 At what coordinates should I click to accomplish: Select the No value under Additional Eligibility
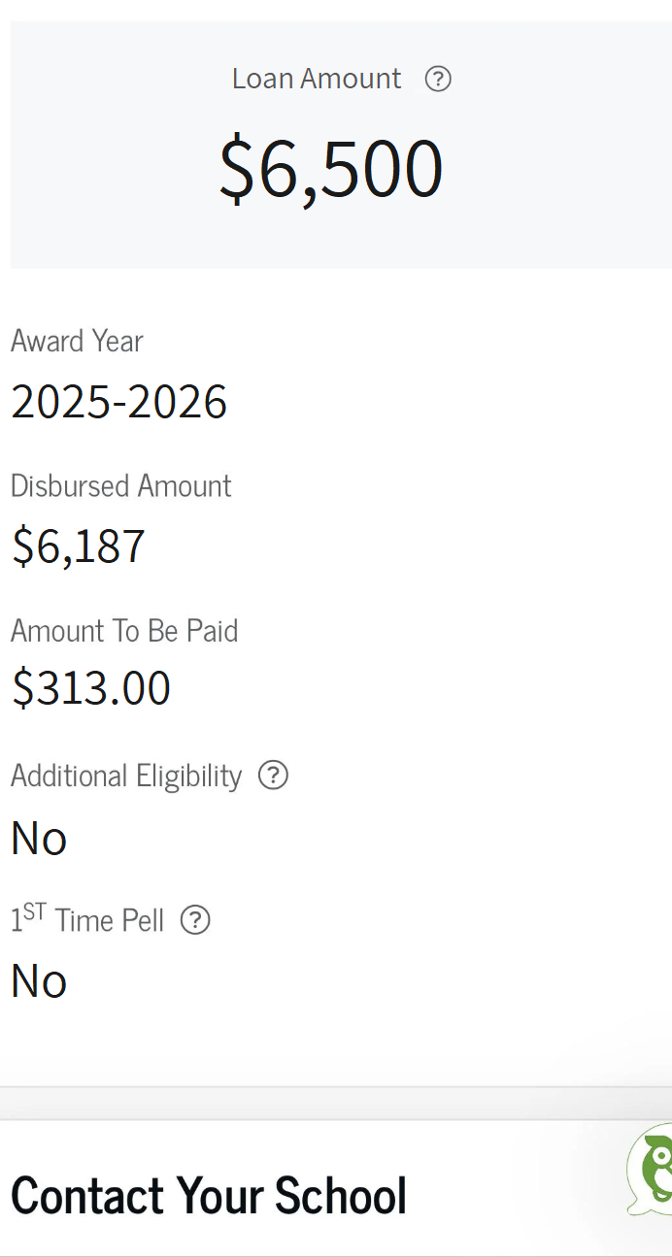(x=39, y=839)
